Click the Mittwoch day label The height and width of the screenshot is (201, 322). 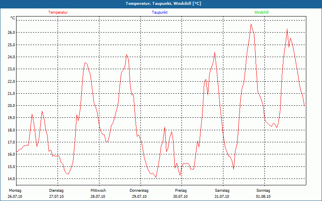click(x=98, y=191)
